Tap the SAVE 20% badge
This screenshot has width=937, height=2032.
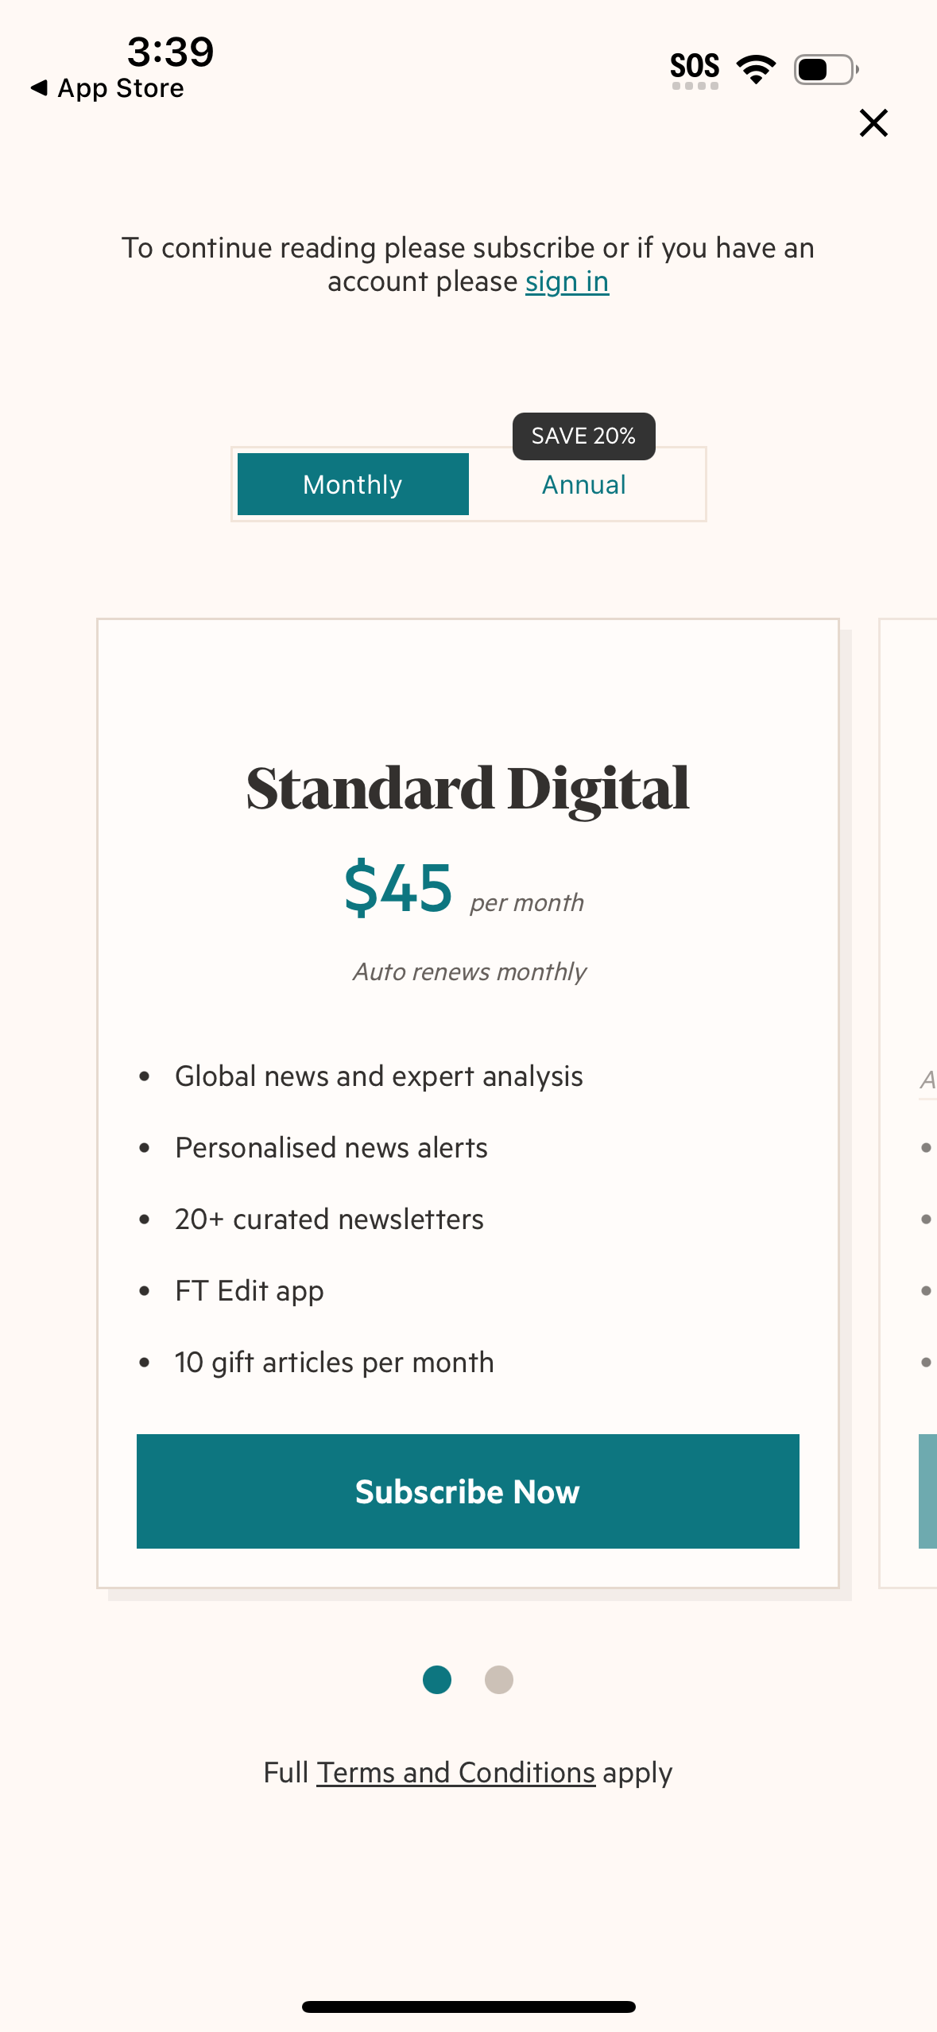pyautogui.click(x=583, y=436)
